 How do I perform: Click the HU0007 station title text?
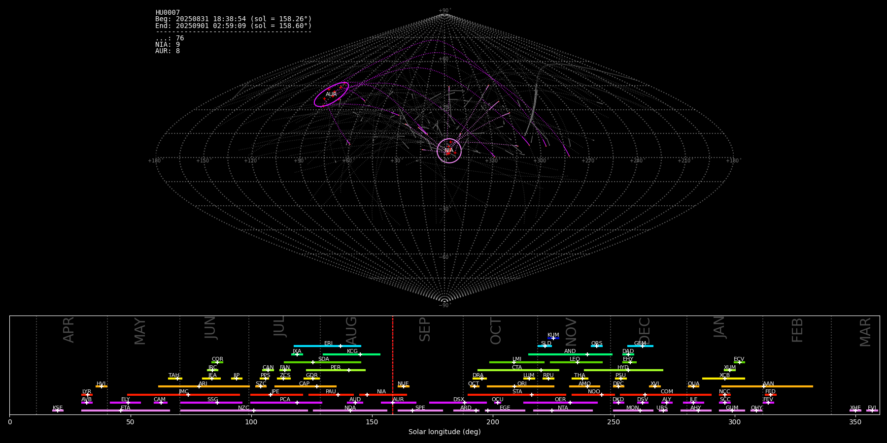168,13
